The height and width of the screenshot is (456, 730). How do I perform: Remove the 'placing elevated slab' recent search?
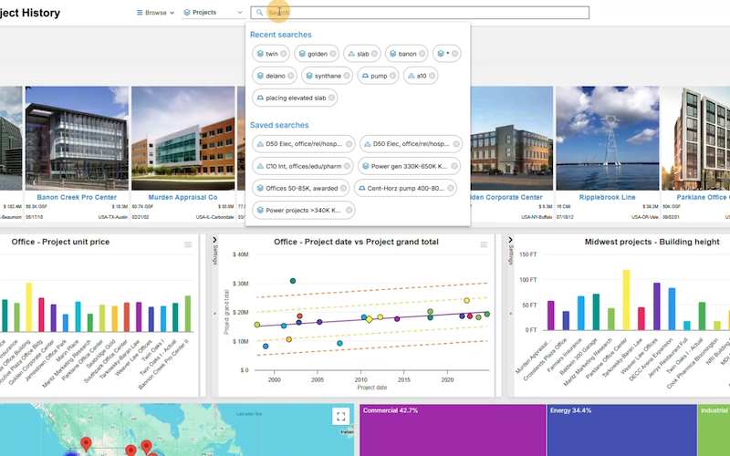pos(331,98)
